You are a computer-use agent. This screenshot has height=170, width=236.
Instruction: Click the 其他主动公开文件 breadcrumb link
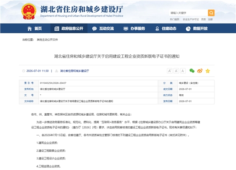coord(47,40)
